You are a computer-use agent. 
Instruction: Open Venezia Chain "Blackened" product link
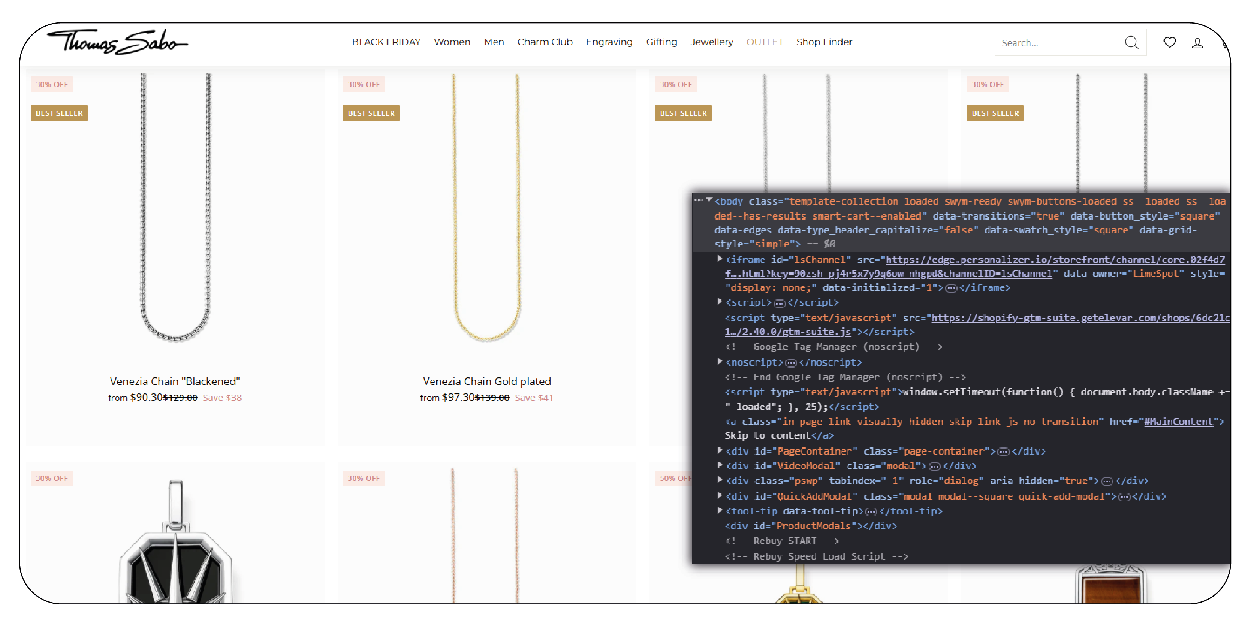click(175, 381)
